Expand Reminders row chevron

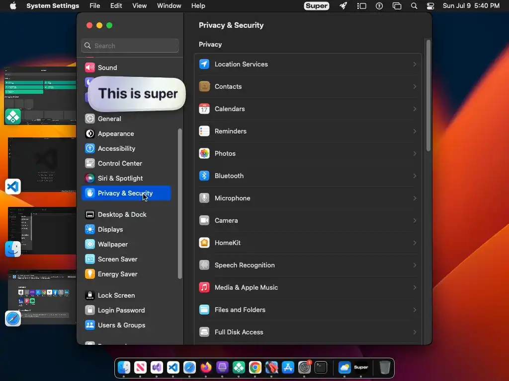(x=415, y=131)
